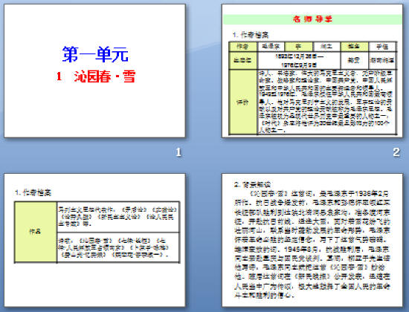The image size is (409, 312).
Task: Click the blue title 第一单元
Action: [95, 54]
